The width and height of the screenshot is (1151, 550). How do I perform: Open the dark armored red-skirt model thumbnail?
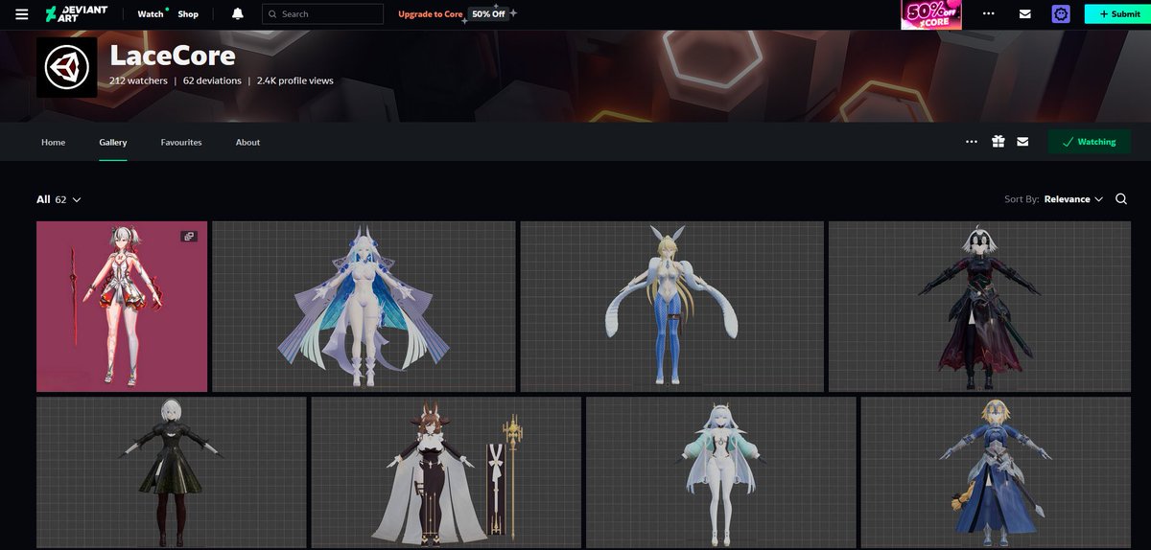pyautogui.click(x=980, y=307)
